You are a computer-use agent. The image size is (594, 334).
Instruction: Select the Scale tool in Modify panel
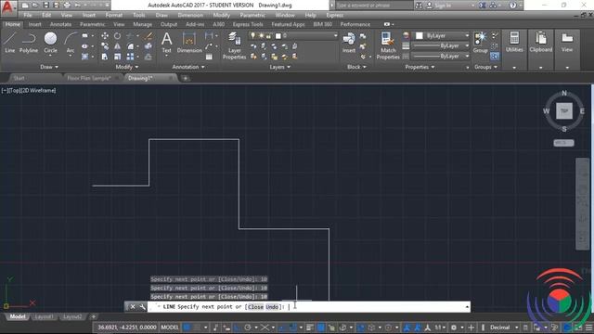coord(118,57)
